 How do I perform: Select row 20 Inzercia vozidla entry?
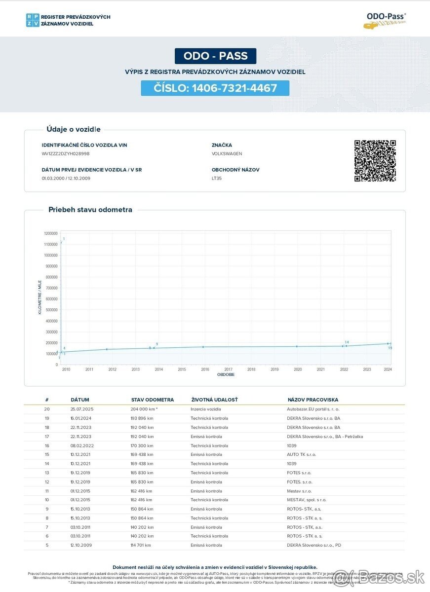pos(206,409)
